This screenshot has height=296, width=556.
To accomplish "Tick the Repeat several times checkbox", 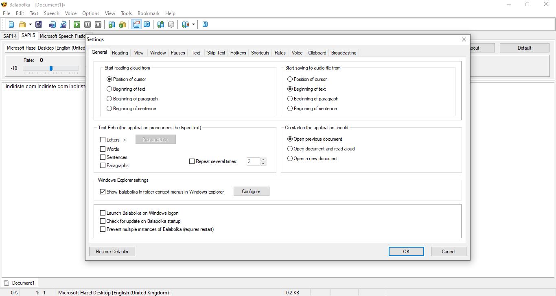I will pyautogui.click(x=192, y=161).
